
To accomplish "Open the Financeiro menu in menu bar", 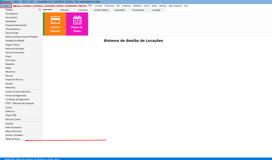I will point(109,6).
